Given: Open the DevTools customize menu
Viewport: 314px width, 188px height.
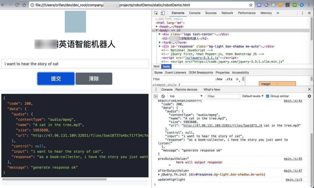Looking at the screenshot, I should (x=302, y=13).
